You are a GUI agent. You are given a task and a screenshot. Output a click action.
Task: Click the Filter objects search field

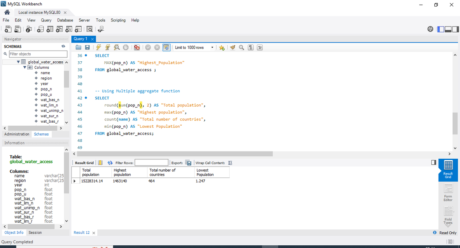pyautogui.click(x=38, y=54)
